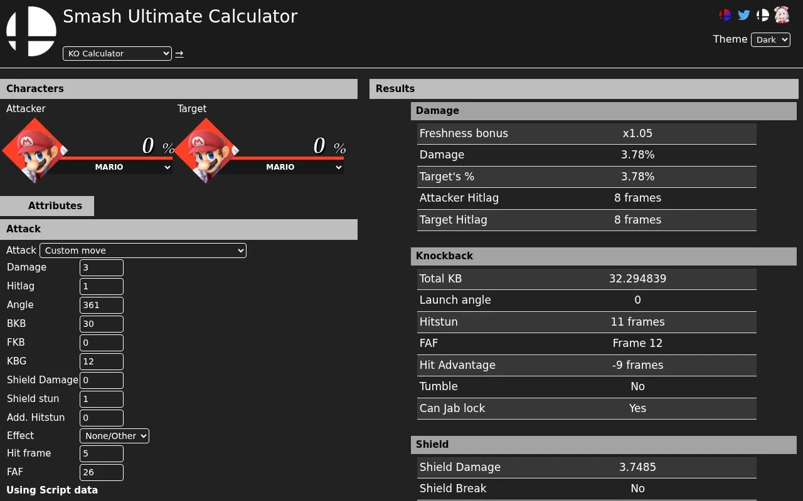Screen dimensions: 803x501
Task: Click the Hit Advantage -9 frames value
Action: 637,365
